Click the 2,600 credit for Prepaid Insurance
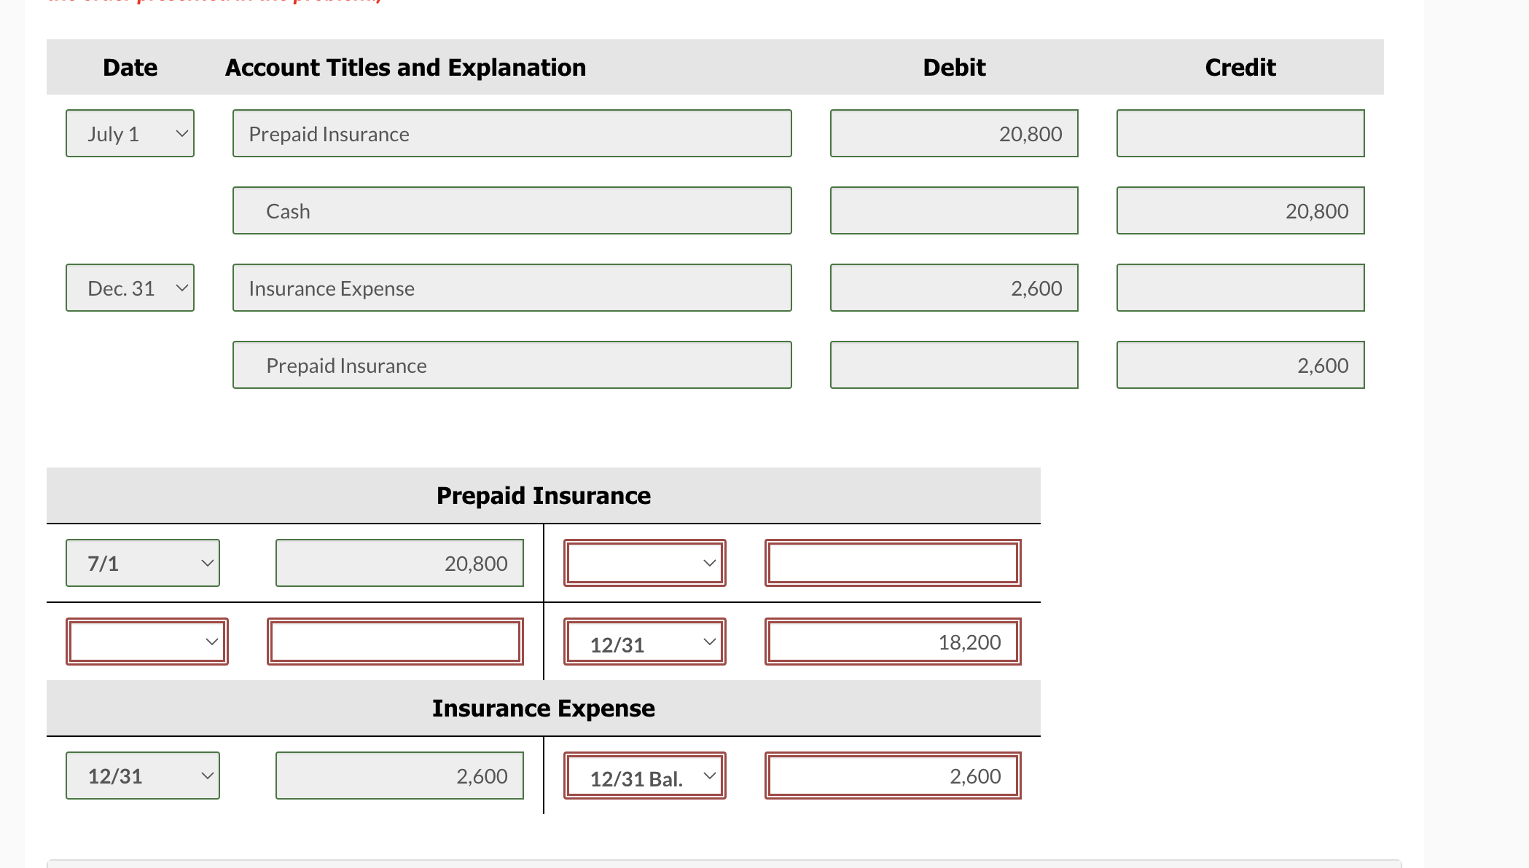 click(x=1240, y=365)
